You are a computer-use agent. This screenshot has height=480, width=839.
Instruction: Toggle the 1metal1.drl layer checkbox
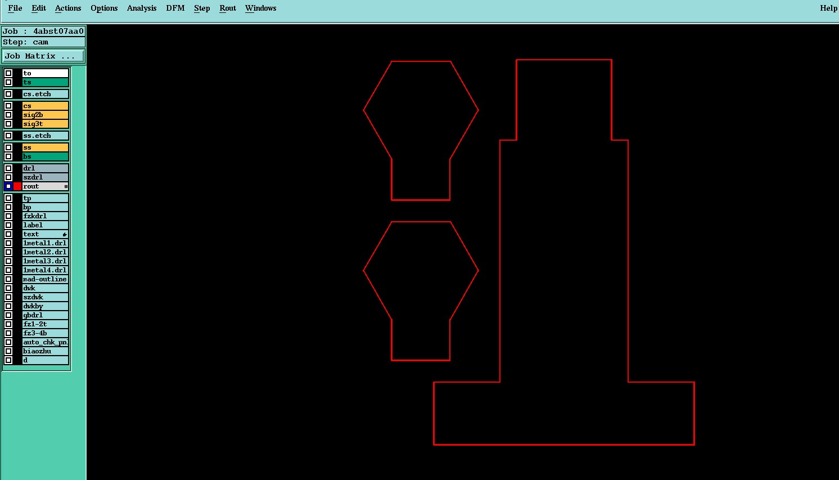click(8, 243)
